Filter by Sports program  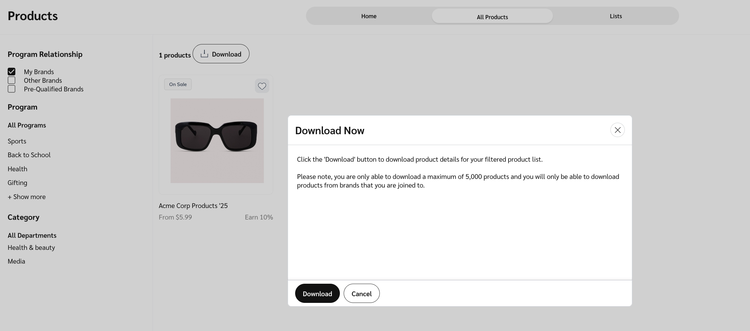[17, 141]
